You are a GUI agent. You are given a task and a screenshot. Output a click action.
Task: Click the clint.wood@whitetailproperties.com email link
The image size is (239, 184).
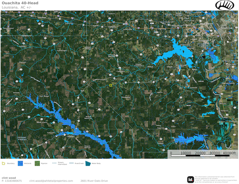point(51,181)
